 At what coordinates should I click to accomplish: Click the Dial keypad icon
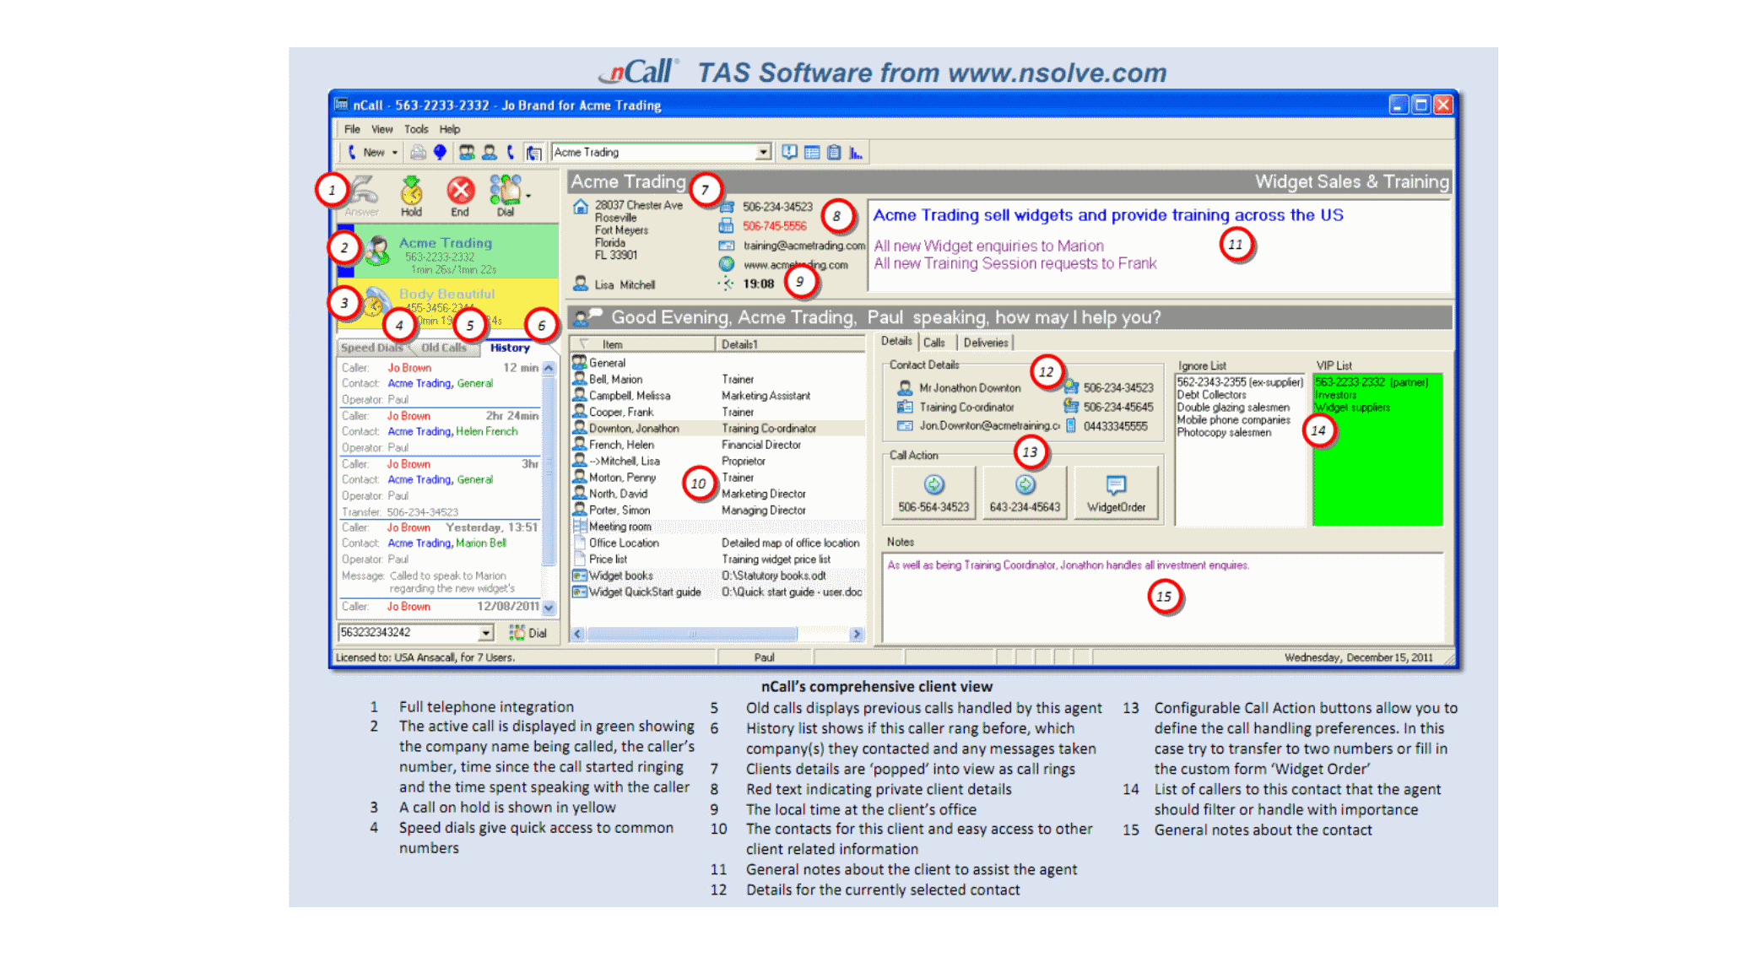[x=506, y=196]
